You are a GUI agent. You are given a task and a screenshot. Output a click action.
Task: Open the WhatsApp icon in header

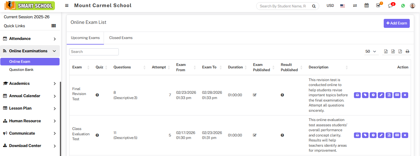[403, 6]
